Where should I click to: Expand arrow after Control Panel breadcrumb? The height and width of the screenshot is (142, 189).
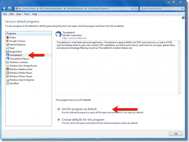[38, 9]
